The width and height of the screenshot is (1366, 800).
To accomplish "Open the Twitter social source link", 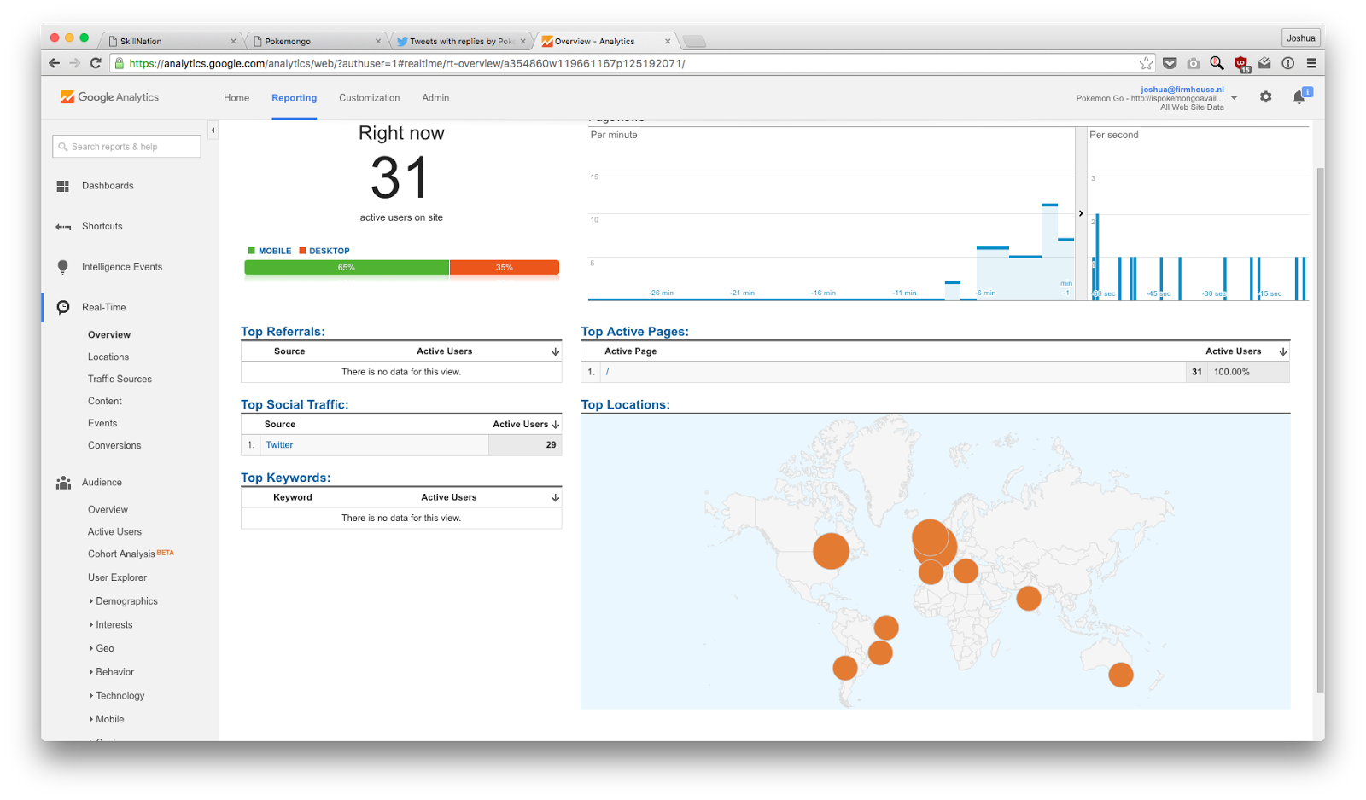I will point(279,445).
